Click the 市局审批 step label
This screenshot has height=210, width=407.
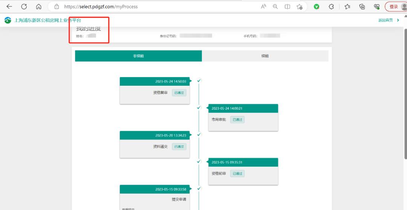[x=219, y=120]
